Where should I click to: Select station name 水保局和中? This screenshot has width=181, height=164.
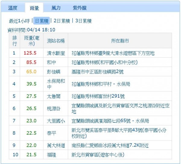coord(56,84)
